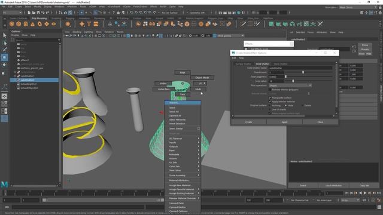Select the Hide radio for original surface
This screenshot has height=215, width=383.
click(x=286, y=106)
